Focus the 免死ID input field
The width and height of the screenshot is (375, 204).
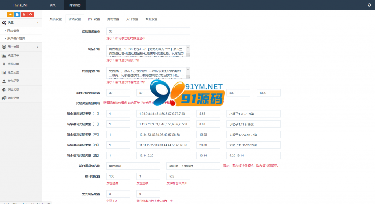coord(118,194)
